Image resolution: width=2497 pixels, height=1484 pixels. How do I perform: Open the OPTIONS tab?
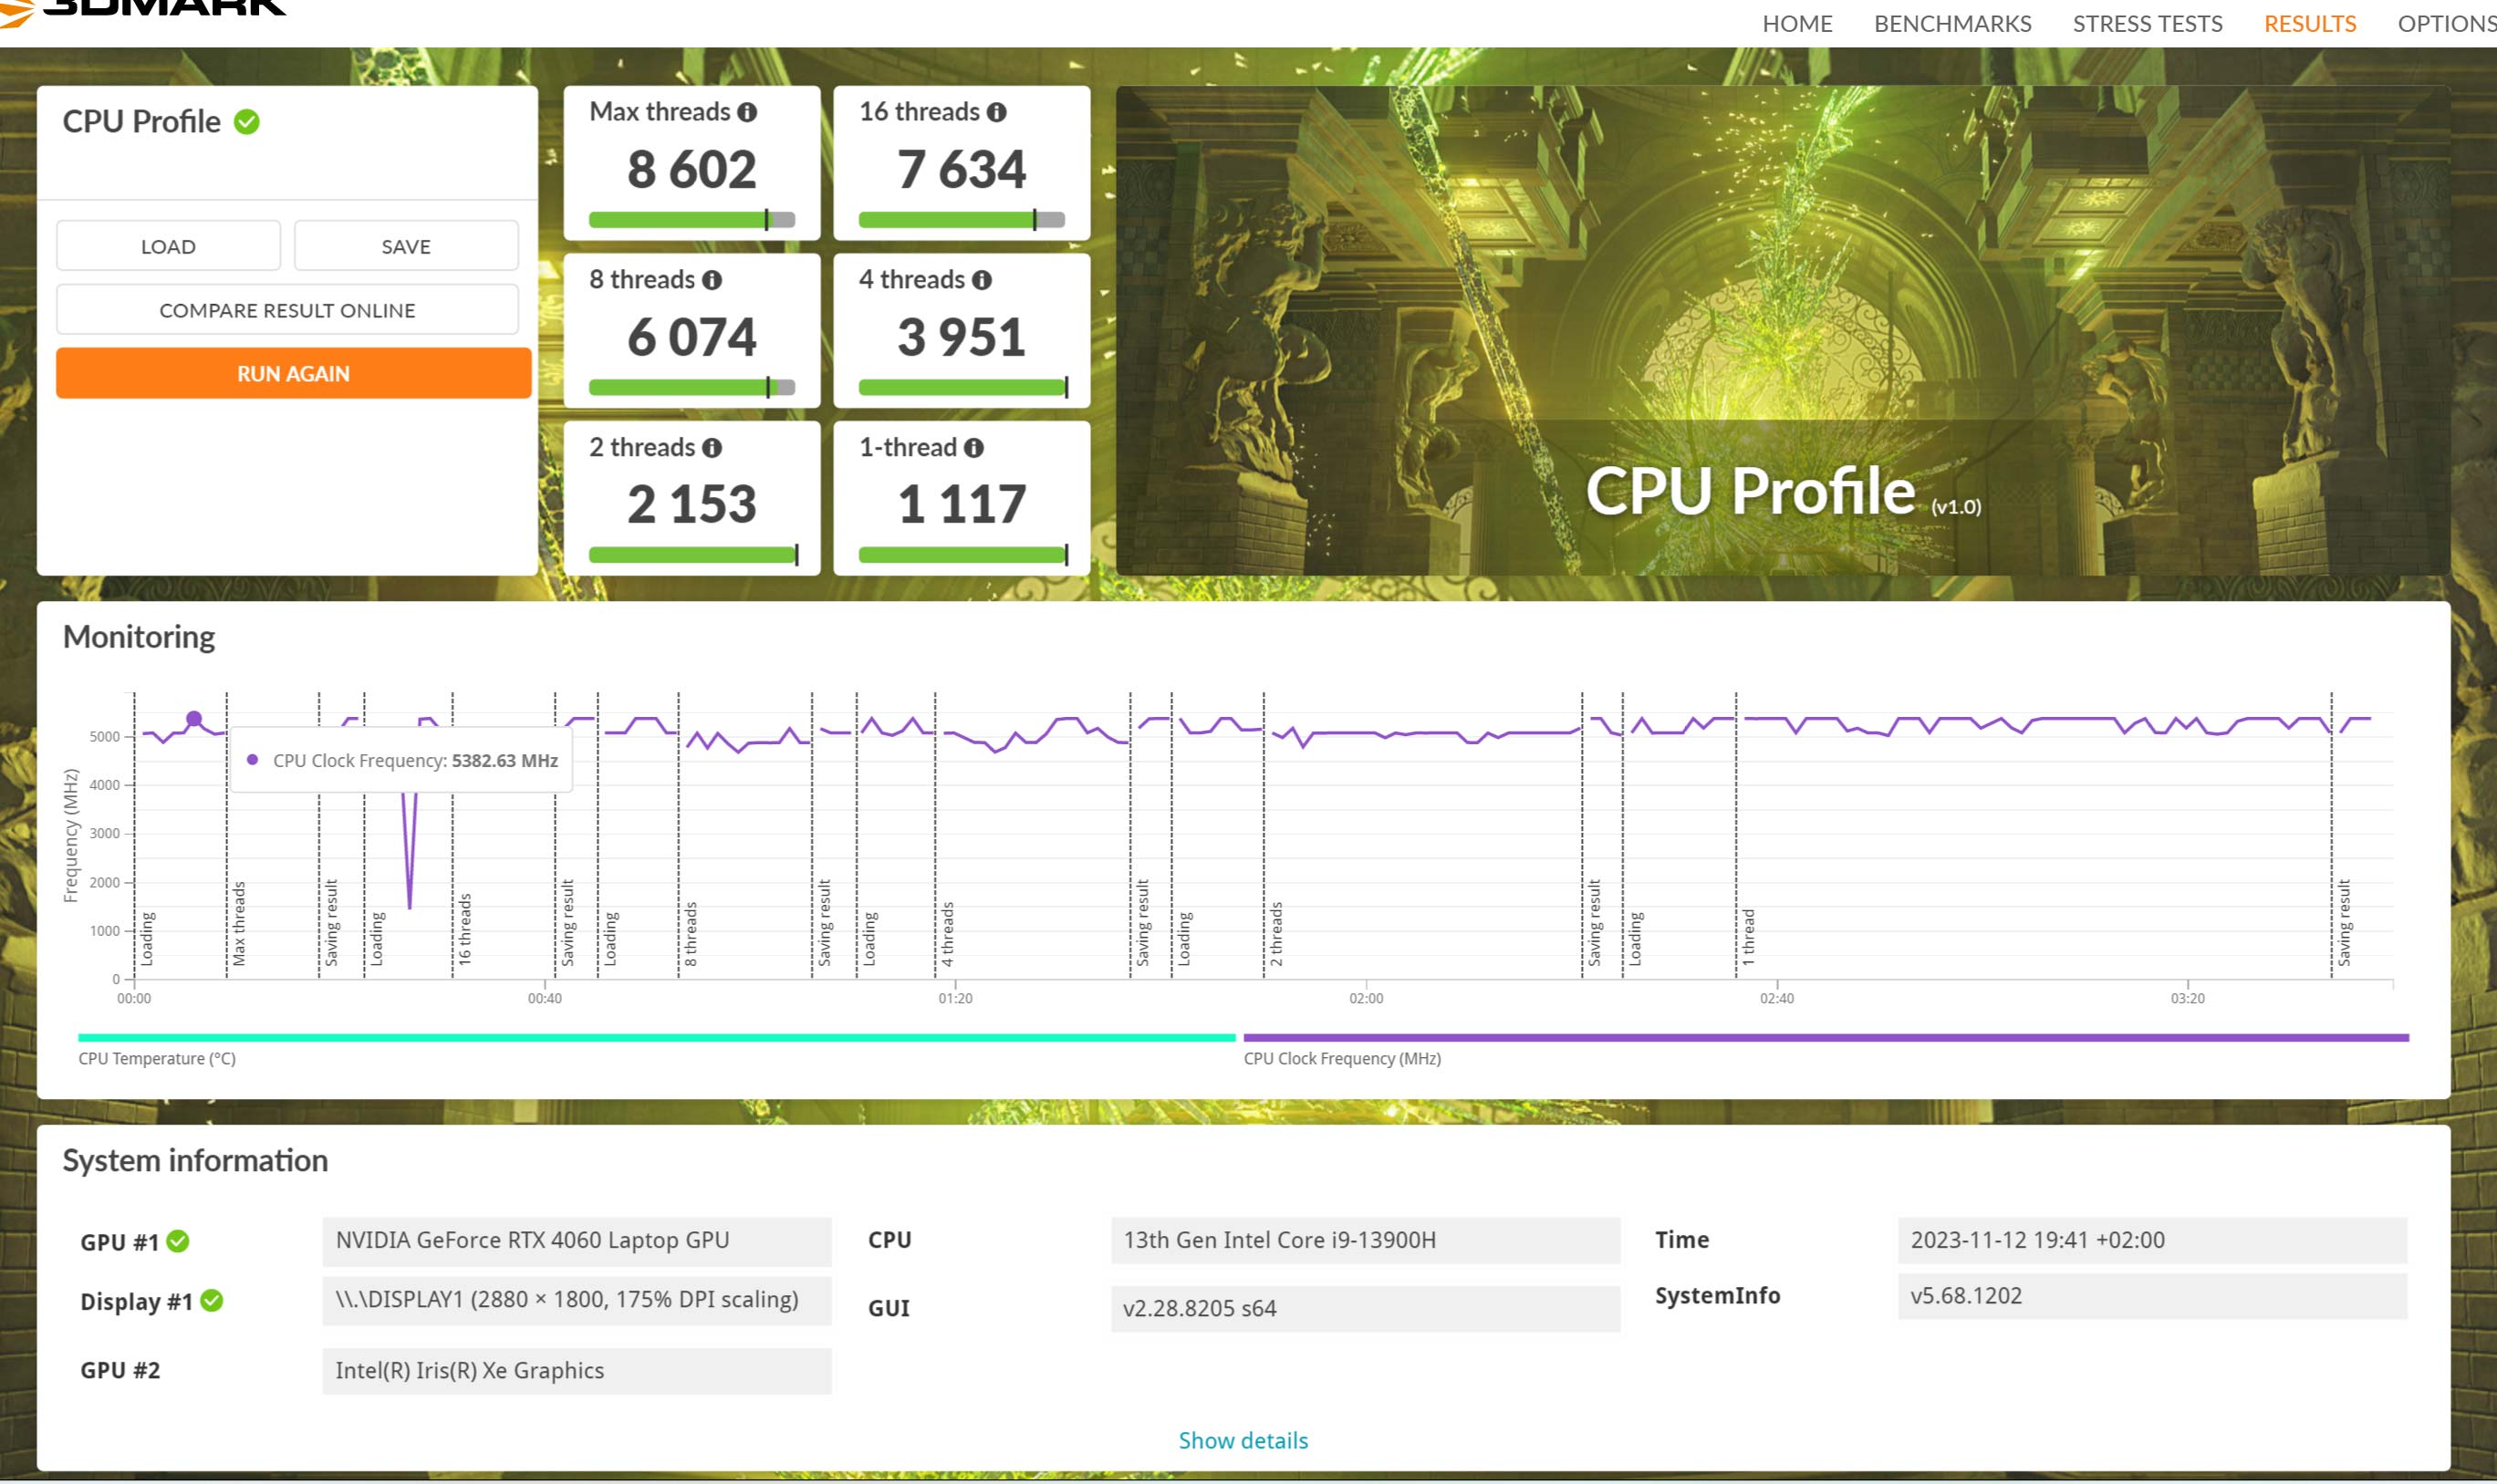tap(2446, 23)
